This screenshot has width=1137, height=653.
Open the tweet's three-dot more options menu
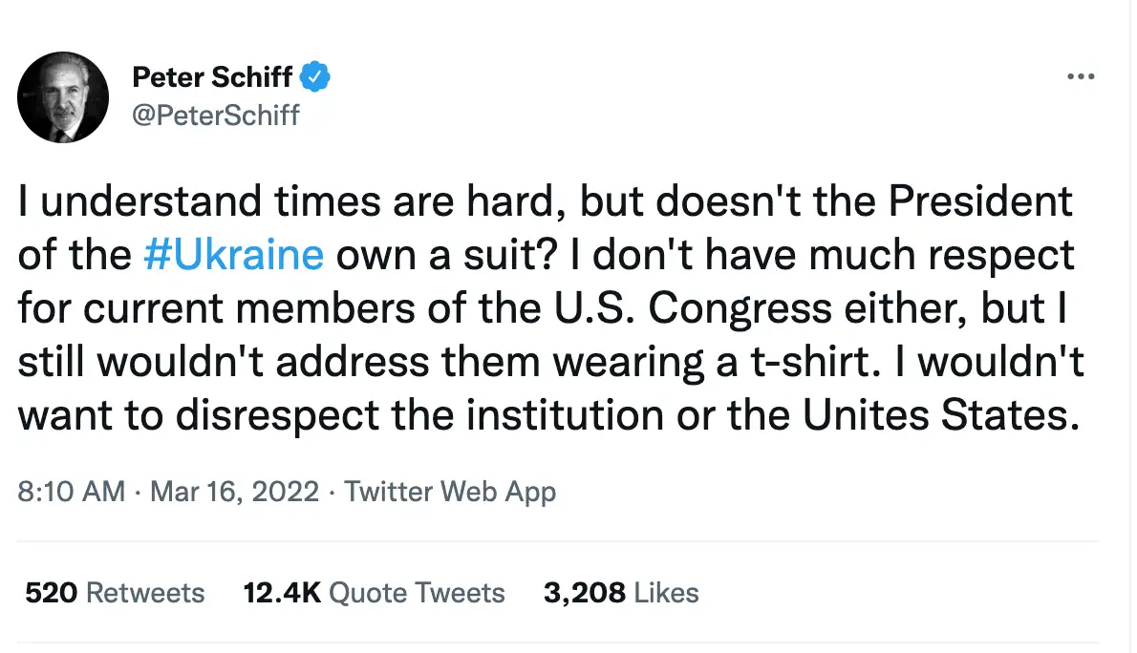point(1081,76)
